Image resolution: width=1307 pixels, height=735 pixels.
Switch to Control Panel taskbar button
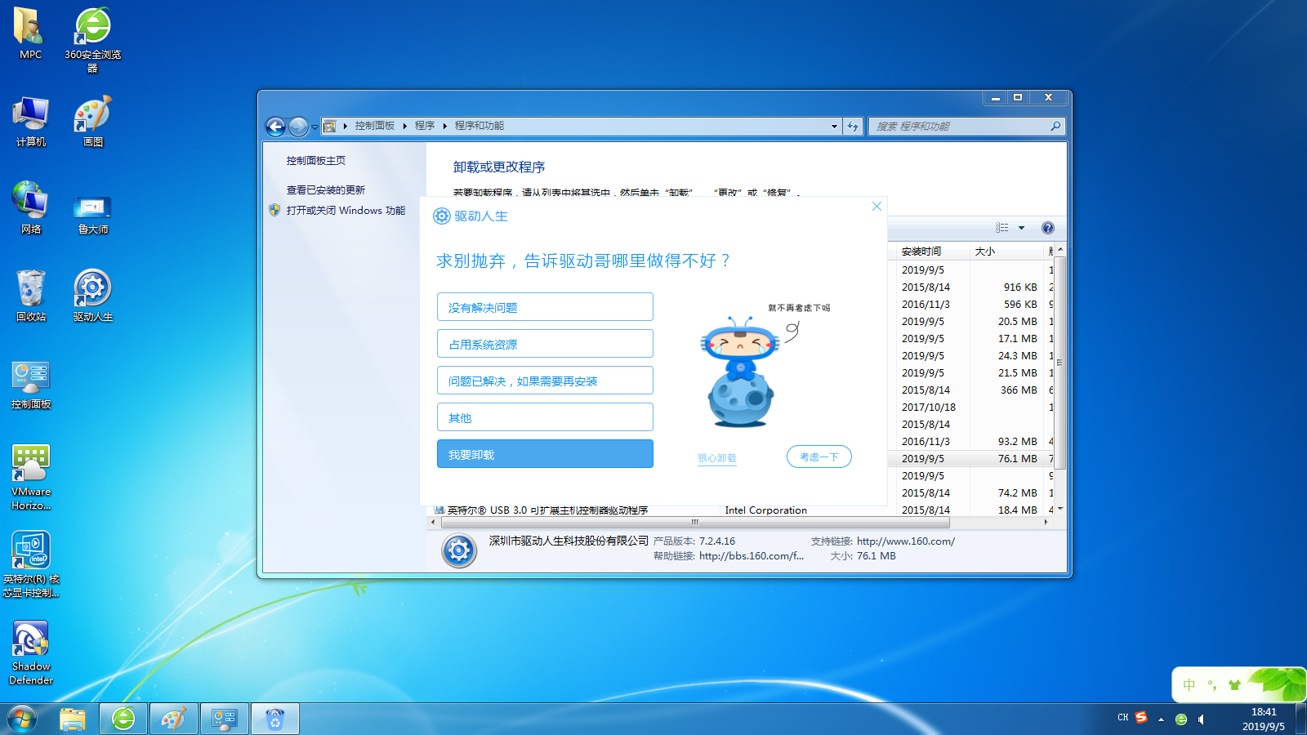coord(225,719)
